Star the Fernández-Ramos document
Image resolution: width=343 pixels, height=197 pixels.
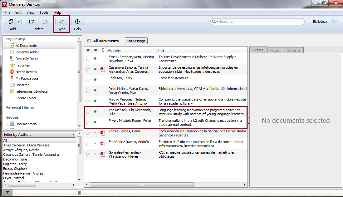pyautogui.click(x=88, y=143)
